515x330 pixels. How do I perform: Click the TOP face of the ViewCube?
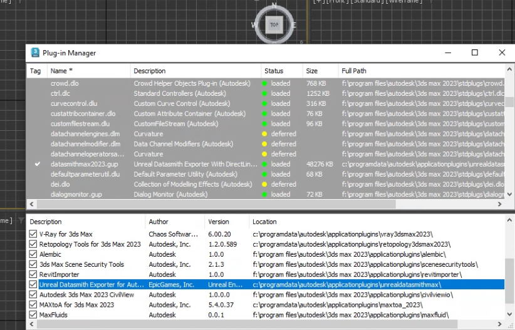pos(274,24)
